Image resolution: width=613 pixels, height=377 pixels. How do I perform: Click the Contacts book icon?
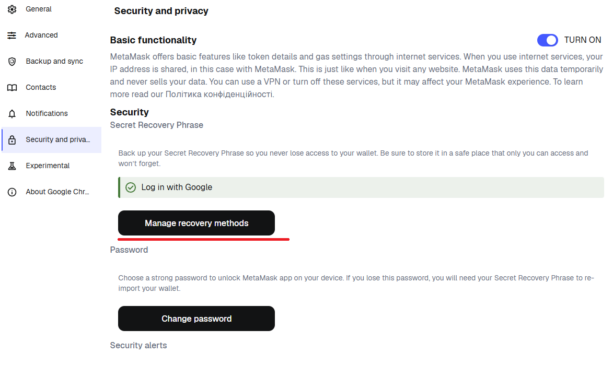click(x=12, y=88)
